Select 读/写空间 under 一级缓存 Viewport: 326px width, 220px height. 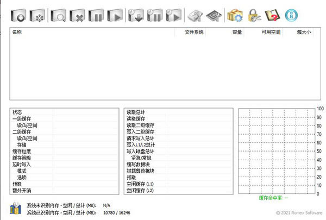[64, 125]
